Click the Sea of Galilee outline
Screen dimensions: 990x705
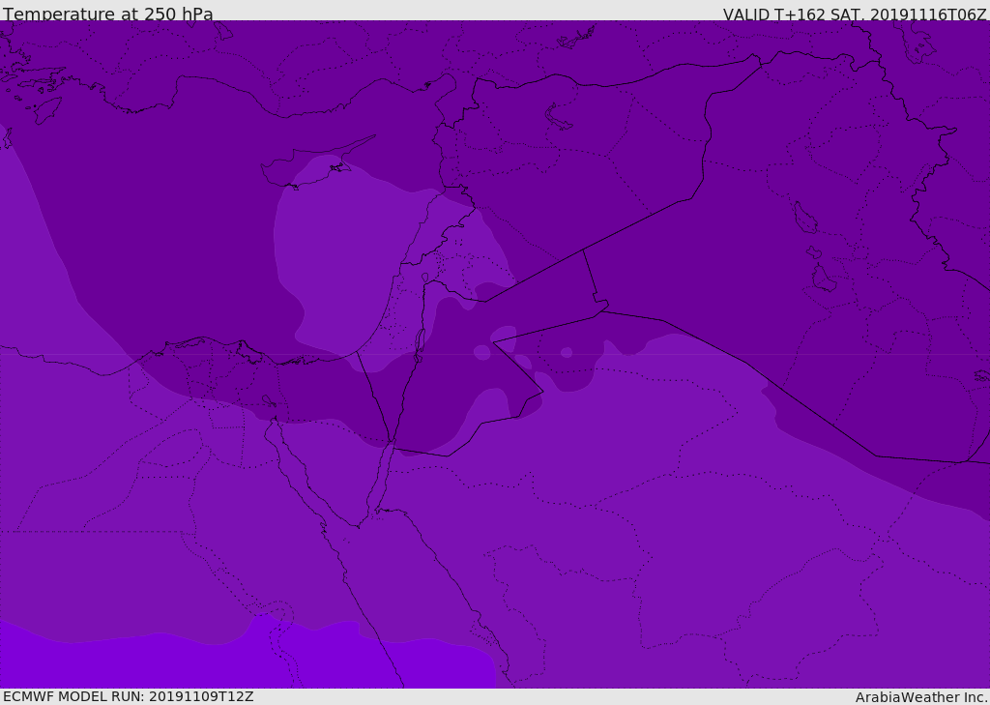(x=425, y=278)
